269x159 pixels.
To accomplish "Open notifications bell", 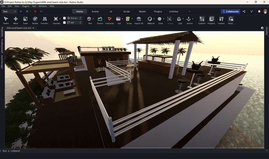I will coord(259,11).
